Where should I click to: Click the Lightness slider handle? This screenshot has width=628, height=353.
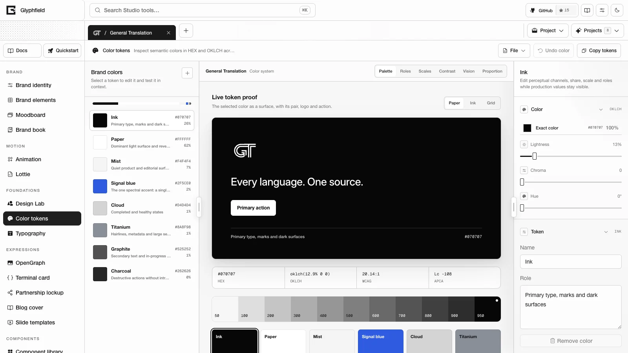click(x=534, y=156)
